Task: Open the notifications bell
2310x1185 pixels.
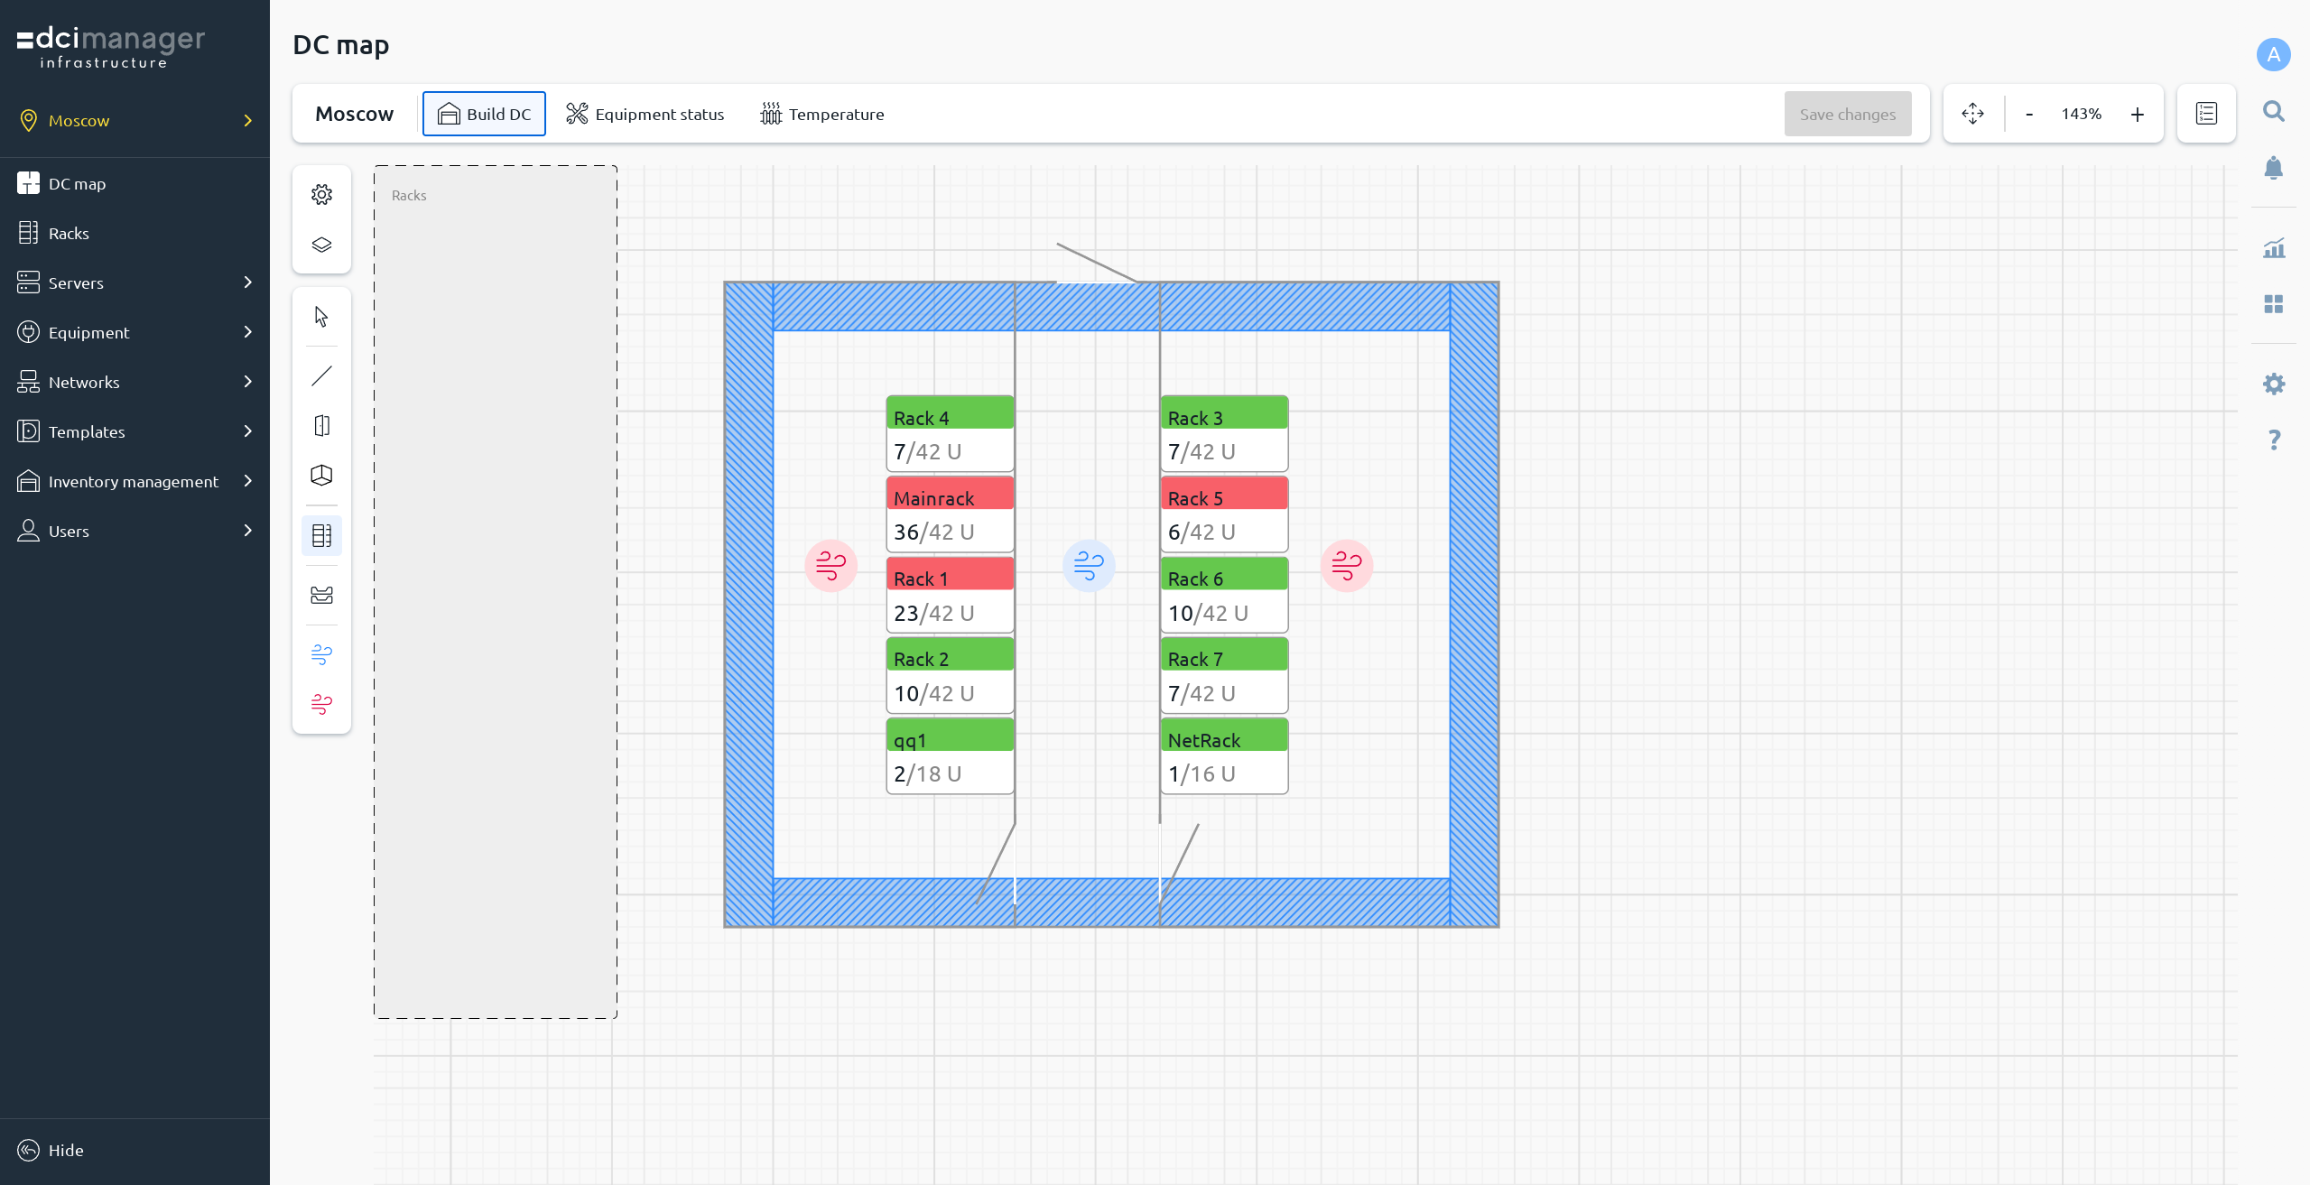Action: 2273,168
